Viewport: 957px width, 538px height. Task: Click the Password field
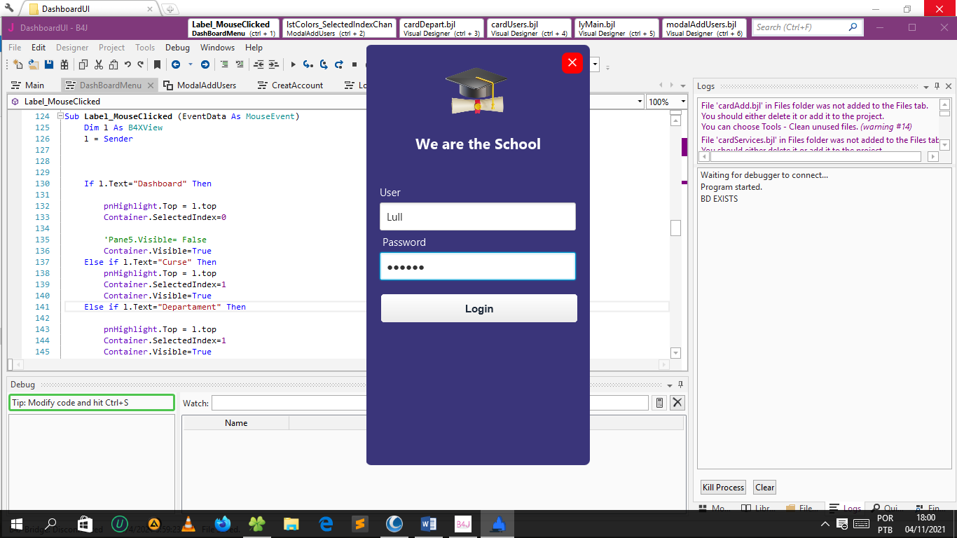478,266
